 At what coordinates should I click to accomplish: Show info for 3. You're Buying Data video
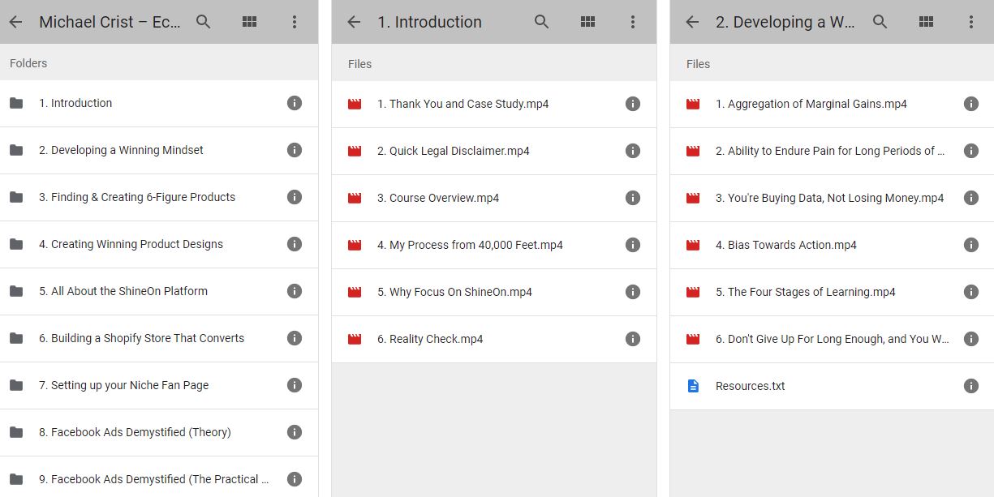pyautogui.click(x=971, y=198)
